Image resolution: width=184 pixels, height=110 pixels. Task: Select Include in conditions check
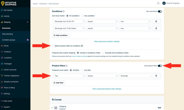[x=78, y=53]
